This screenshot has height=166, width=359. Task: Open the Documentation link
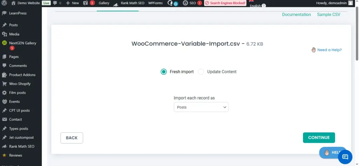tap(296, 14)
